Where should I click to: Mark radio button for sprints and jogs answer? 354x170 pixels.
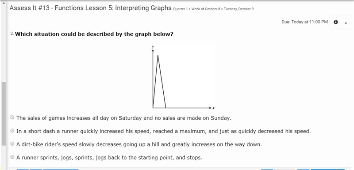click(x=12, y=157)
